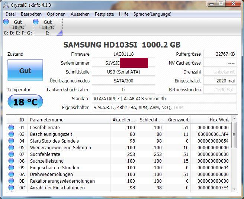Open the Bearbeiten menu
This screenshot has width=244, height=199.
(x=31, y=14)
